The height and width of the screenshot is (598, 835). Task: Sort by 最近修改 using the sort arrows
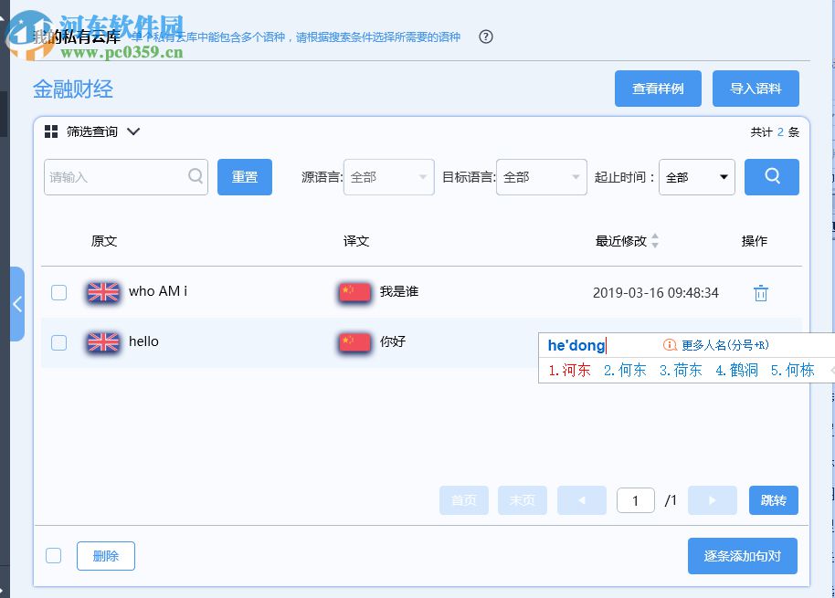pyautogui.click(x=657, y=240)
